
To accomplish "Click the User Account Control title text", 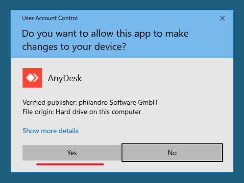I will tap(50, 18).
